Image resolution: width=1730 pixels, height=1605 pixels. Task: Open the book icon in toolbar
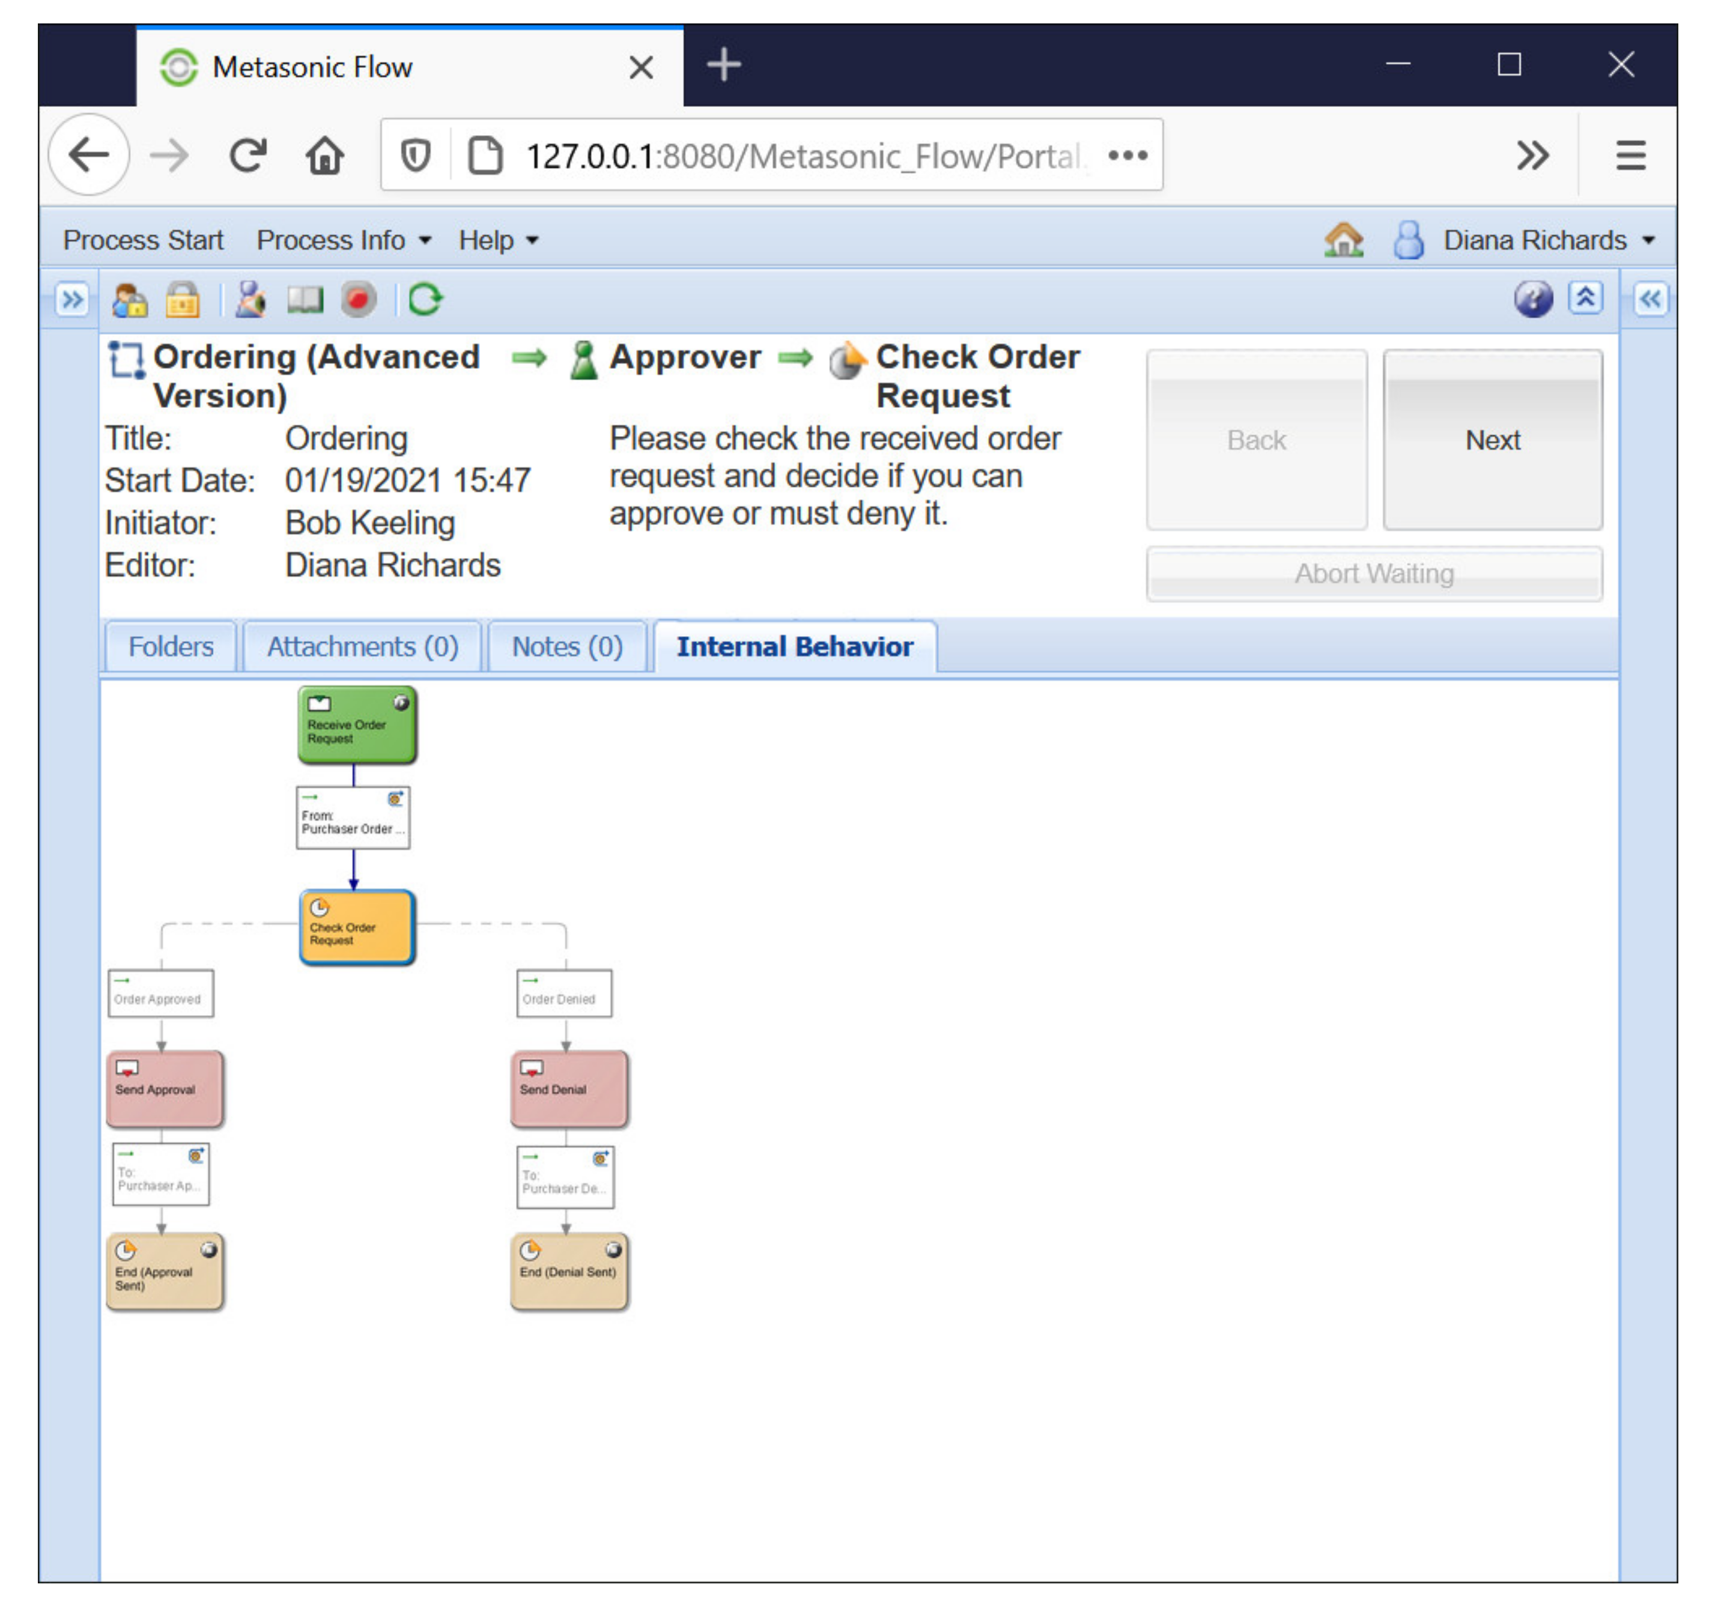[305, 300]
